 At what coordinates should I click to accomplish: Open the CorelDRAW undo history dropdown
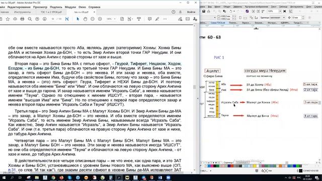pyautogui.click(x=234, y=11)
